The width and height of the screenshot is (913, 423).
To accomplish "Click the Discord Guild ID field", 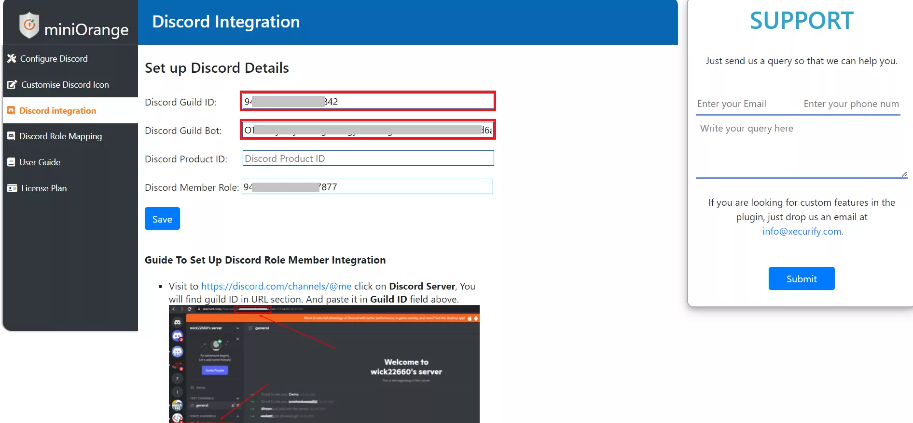I will click(x=368, y=101).
